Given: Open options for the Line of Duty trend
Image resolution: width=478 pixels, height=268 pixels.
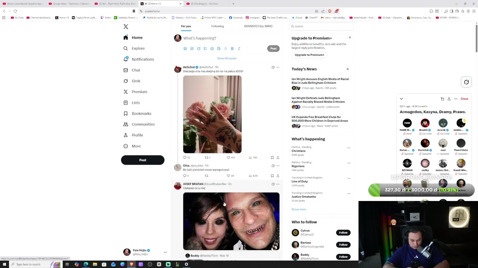Looking at the screenshot, I should [349, 178].
